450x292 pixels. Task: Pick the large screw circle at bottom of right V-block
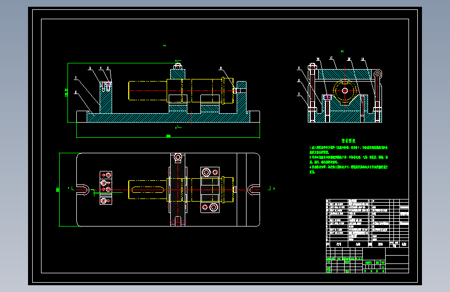point(213,207)
